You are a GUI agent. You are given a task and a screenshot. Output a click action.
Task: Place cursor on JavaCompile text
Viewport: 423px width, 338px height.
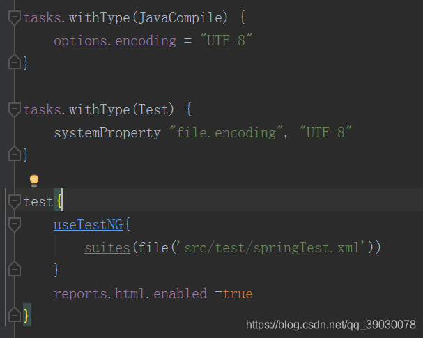180,18
